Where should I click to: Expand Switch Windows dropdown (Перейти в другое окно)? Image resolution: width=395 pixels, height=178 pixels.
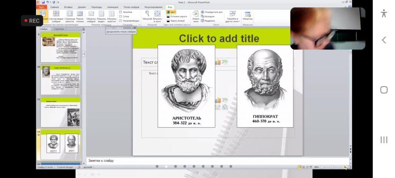pos(233,17)
